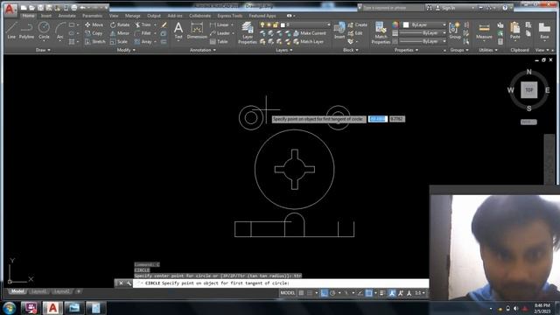Expand the Draw panel
The image size is (560, 315).
(43, 50)
